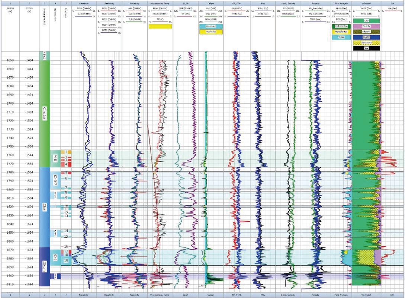Select the SP (MV) curve label

tap(185, 14)
